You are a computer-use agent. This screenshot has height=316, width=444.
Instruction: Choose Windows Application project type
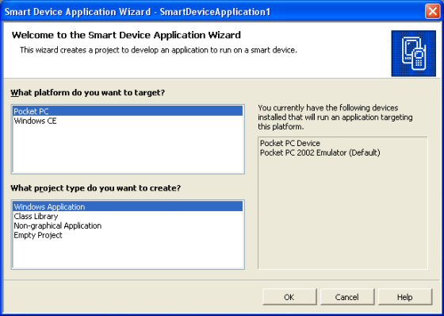coord(128,206)
